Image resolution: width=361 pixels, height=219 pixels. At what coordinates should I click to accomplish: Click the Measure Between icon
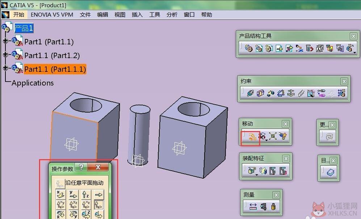click(253, 207)
